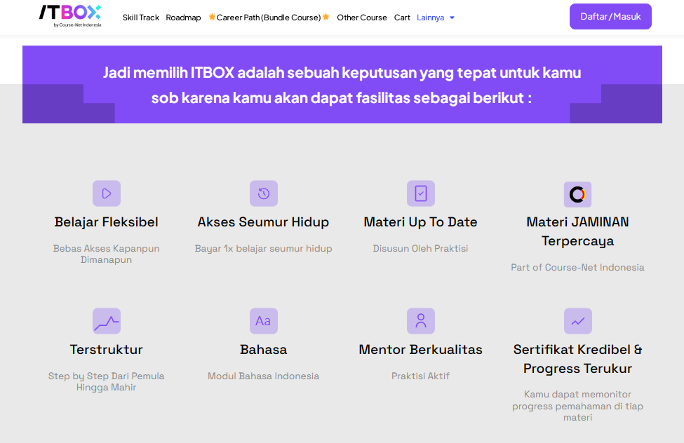Select Roadmap in the top menu
684x443 pixels.
[183, 18]
